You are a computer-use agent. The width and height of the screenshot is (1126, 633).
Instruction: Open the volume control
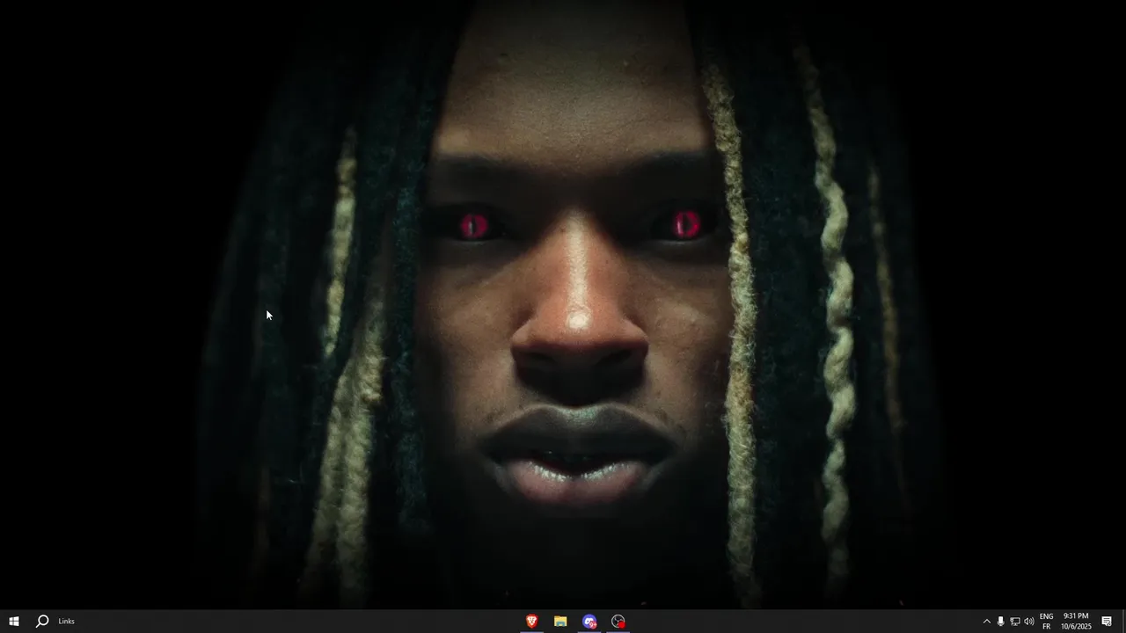click(1028, 622)
